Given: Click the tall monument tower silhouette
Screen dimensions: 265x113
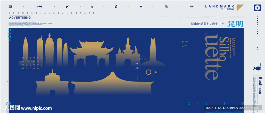Looking at the screenshot, I should 153,52.
